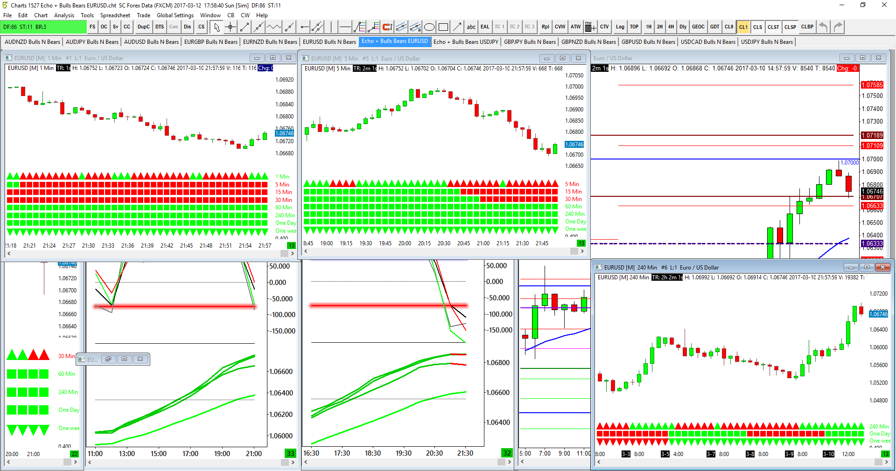Open the Analysis menu
This screenshot has width=896, height=471.
(x=64, y=15)
